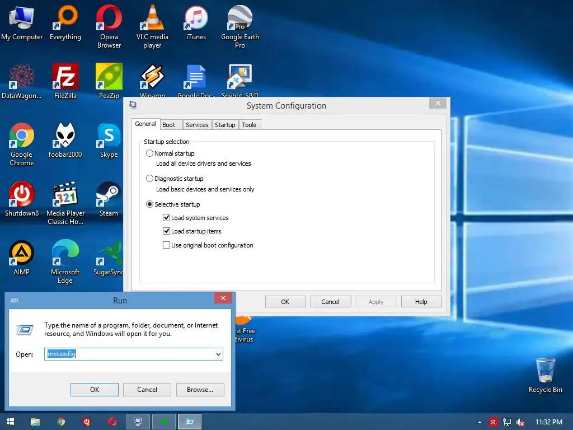The image size is (573, 430).
Task: Open Opera Browser desktop shortcut
Action: [109, 26]
